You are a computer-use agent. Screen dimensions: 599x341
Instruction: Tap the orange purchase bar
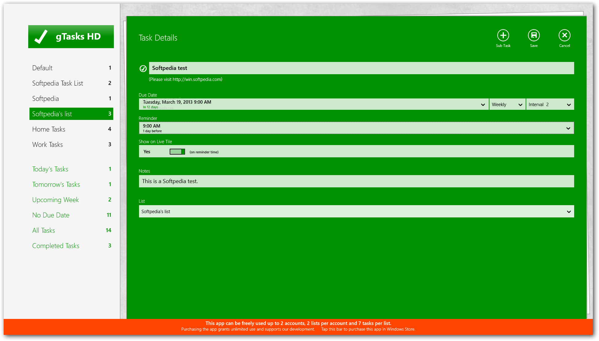click(x=298, y=327)
